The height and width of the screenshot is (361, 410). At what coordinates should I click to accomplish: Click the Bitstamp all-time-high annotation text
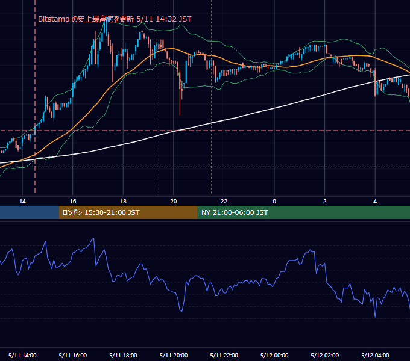[115, 19]
